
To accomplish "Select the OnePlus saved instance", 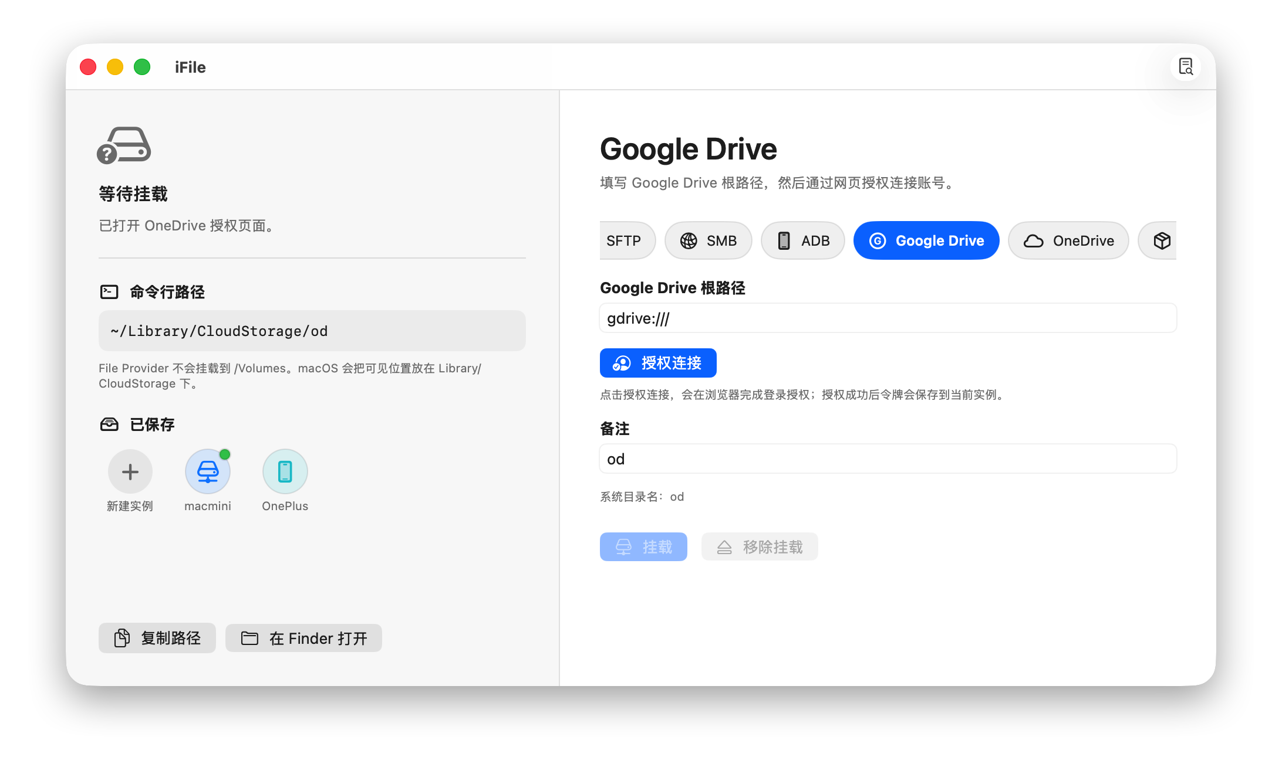I will [x=285, y=471].
